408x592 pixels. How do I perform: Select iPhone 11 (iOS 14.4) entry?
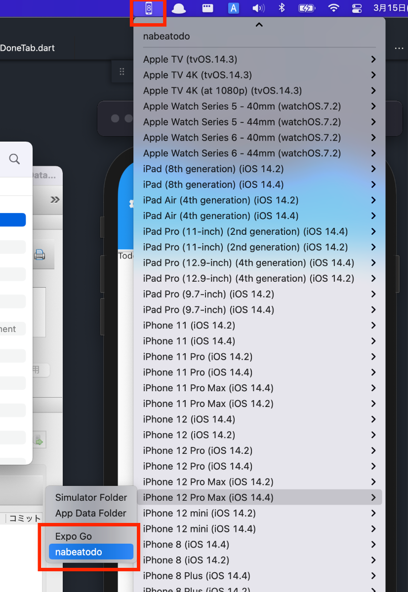tap(259, 341)
